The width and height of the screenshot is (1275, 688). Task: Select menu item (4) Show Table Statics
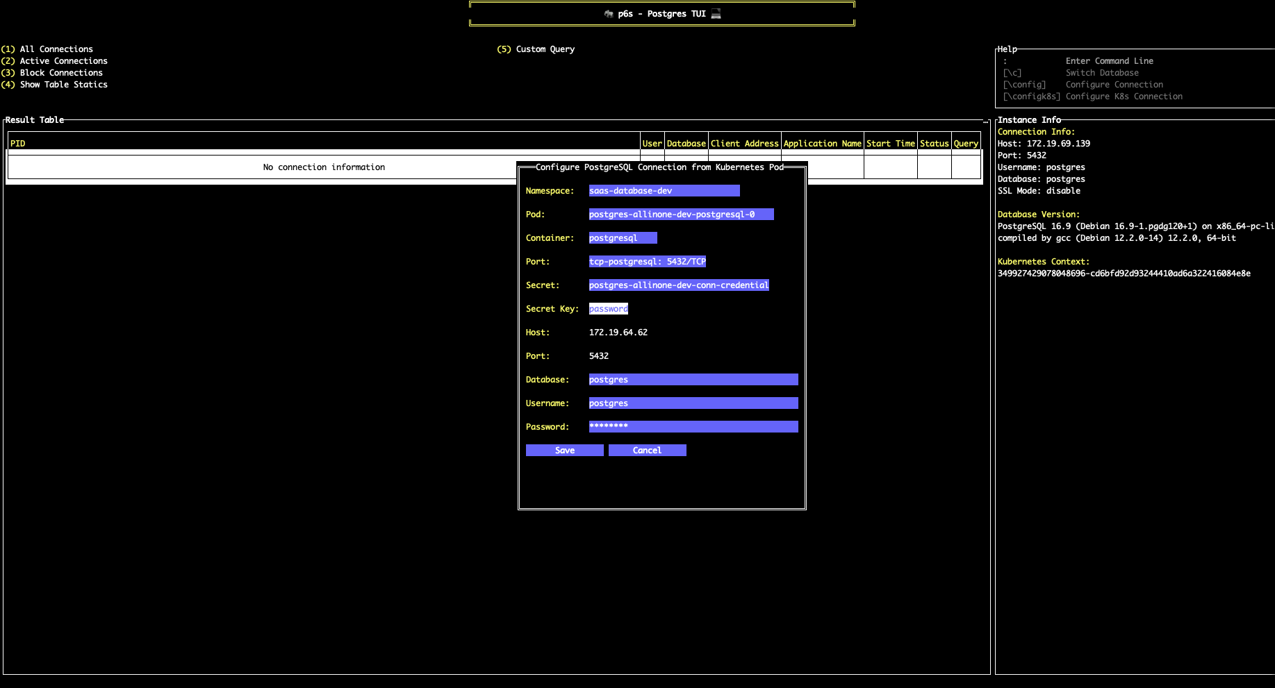point(54,85)
